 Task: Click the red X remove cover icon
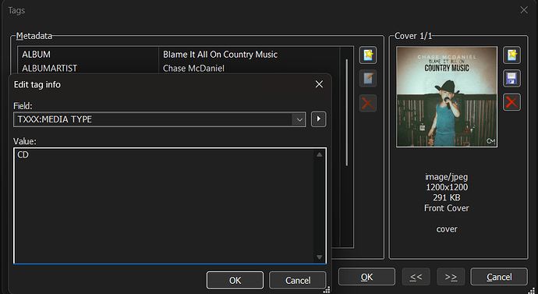511,102
